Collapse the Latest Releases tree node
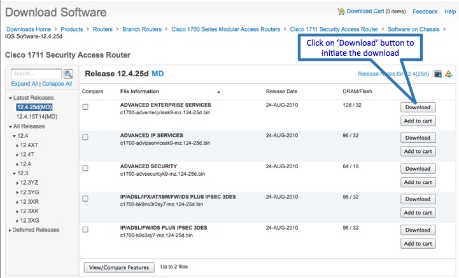The height and width of the screenshot is (278, 459). point(10,98)
